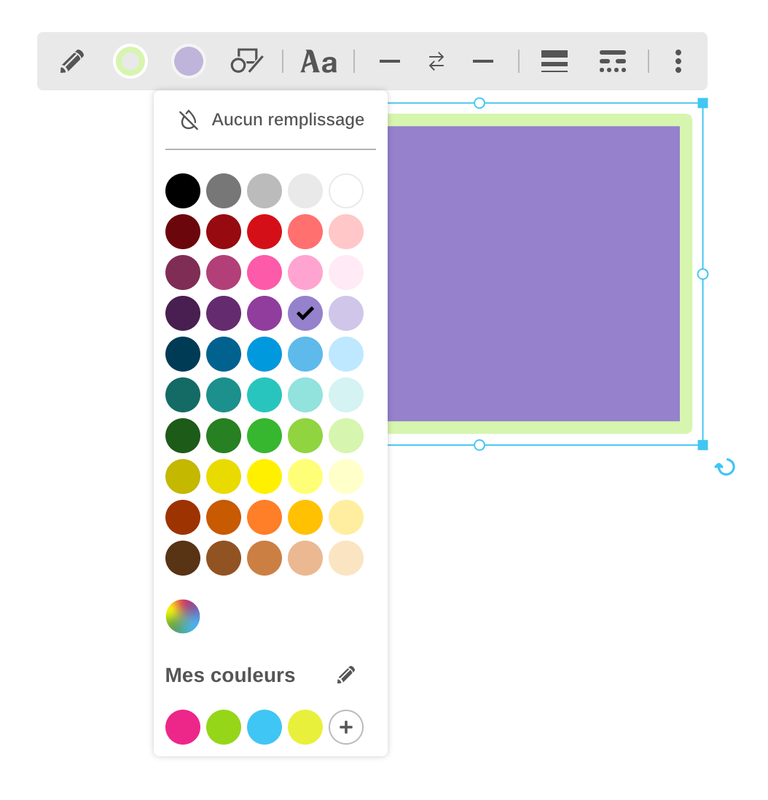Open the three-dot more options menu

click(678, 61)
